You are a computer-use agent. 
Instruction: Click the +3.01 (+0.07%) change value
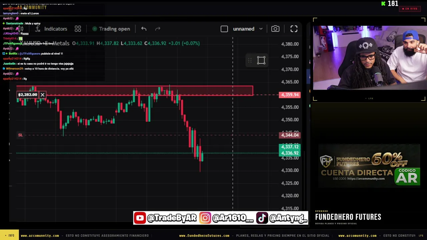[x=184, y=43]
